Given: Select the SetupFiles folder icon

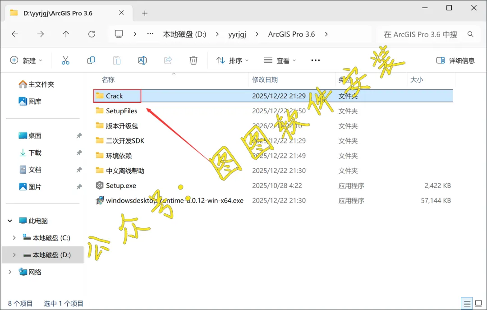Looking at the screenshot, I should (x=99, y=111).
